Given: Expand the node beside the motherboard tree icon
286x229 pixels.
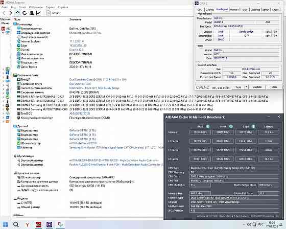Looking at the screenshot, I should click(x=3, y=69).
